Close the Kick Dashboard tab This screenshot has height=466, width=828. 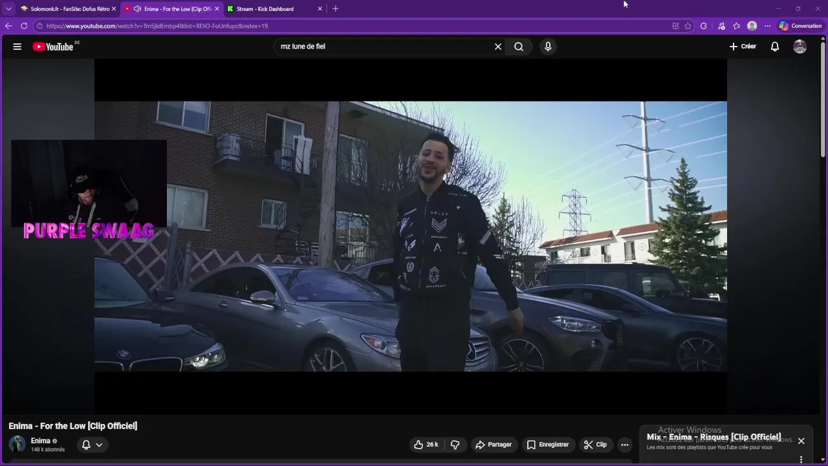(x=320, y=9)
